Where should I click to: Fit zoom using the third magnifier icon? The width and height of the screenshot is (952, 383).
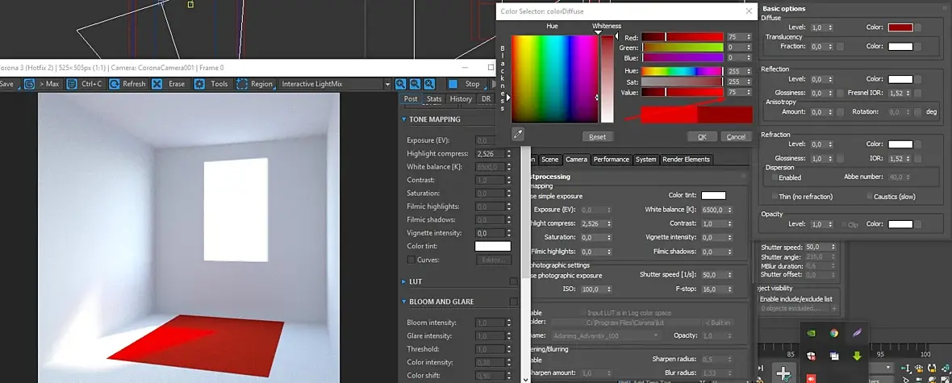[430, 84]
